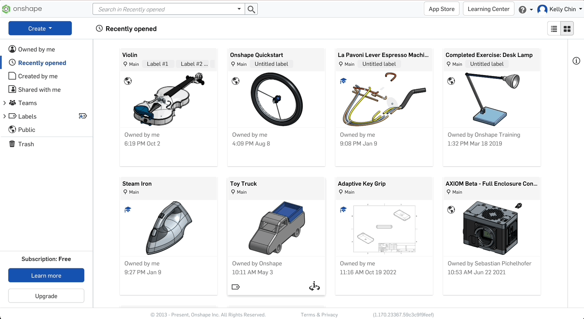Click the Main branch pin on Toy Truck card
The width and height of the screenshot is (584, 319).
(233, 192)
